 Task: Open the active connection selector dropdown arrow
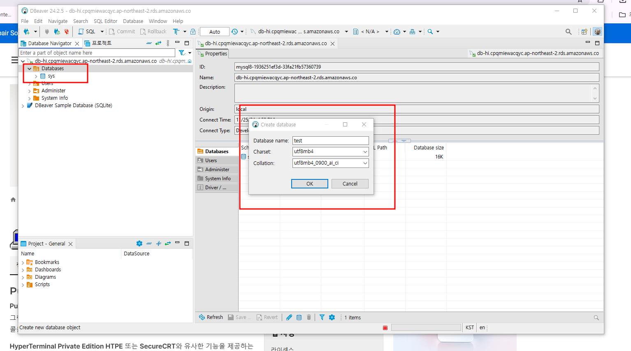[x=346, y=32]
